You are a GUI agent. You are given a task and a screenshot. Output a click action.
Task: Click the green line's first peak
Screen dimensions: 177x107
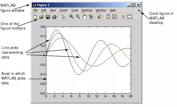click(58, 33)
